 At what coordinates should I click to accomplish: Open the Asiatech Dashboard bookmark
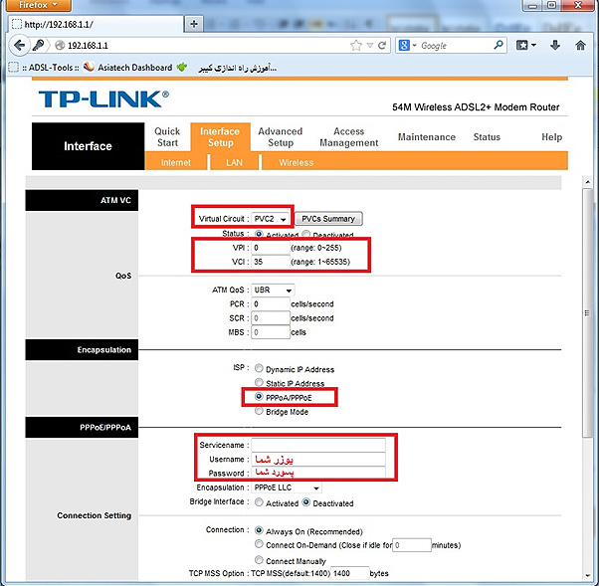(128, 68)
